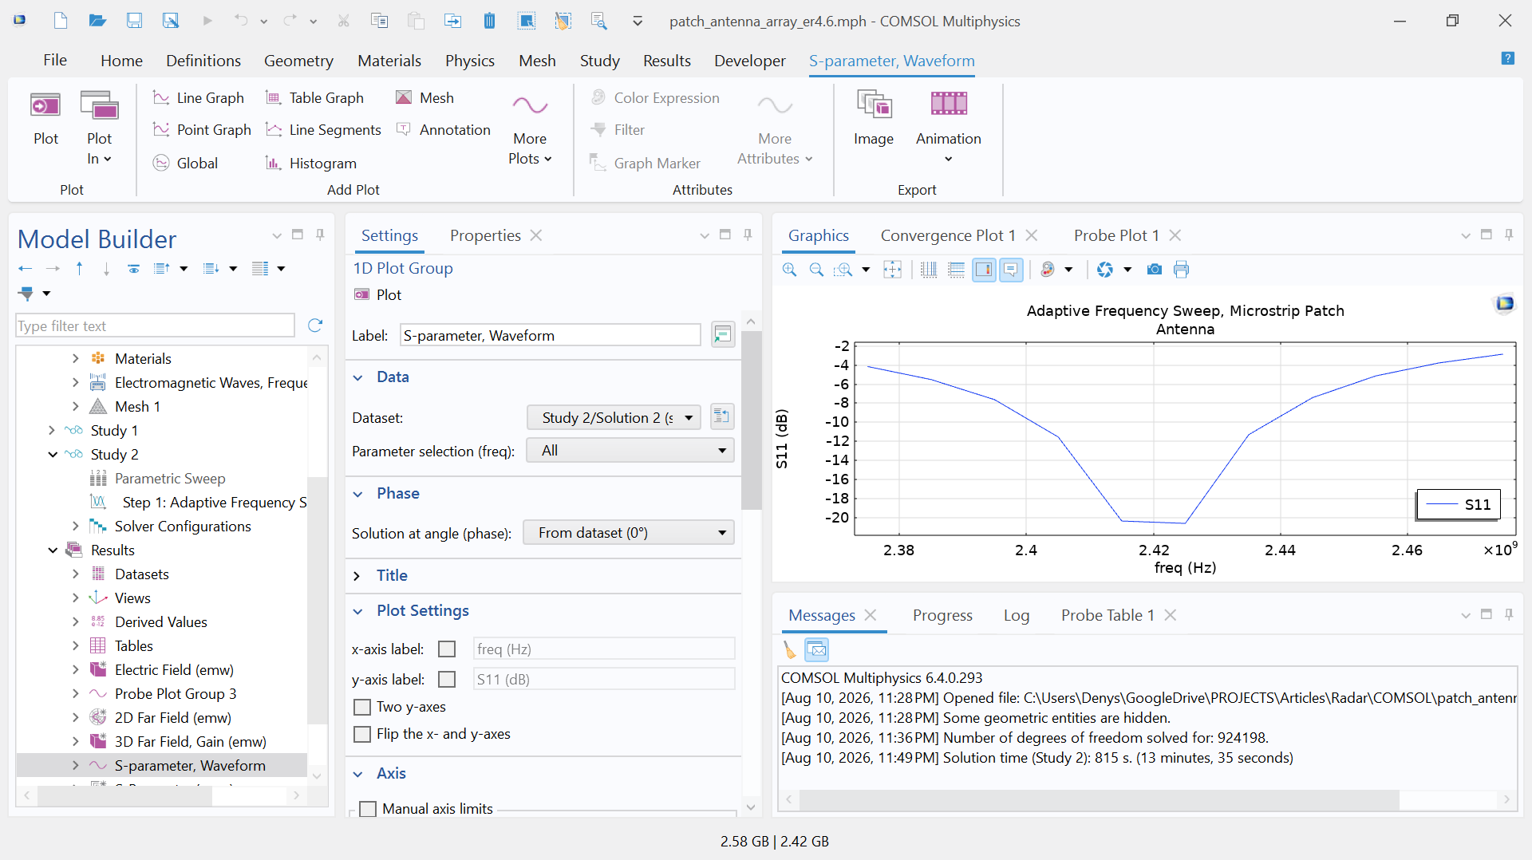Switch to the Progress tab

(x=942, y=615)
